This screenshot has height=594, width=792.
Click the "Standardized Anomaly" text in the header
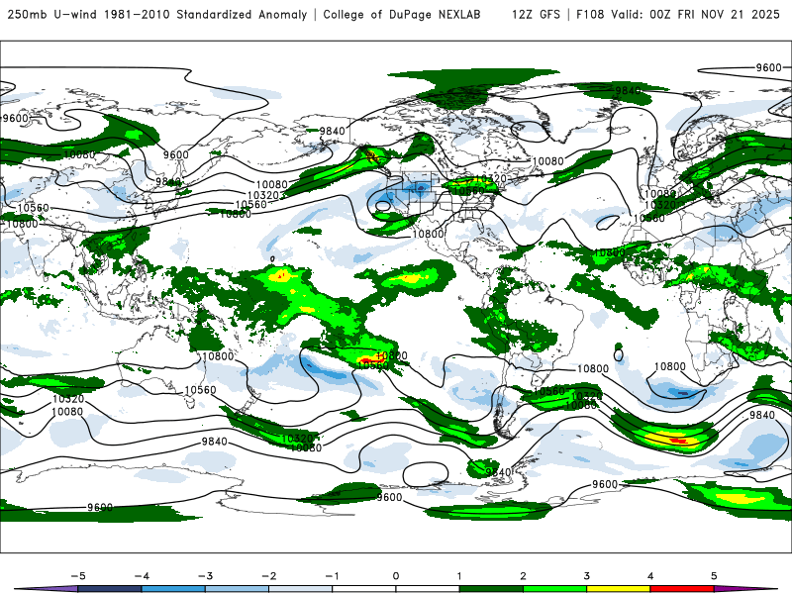pyautogui.click(x=242, y=14)
